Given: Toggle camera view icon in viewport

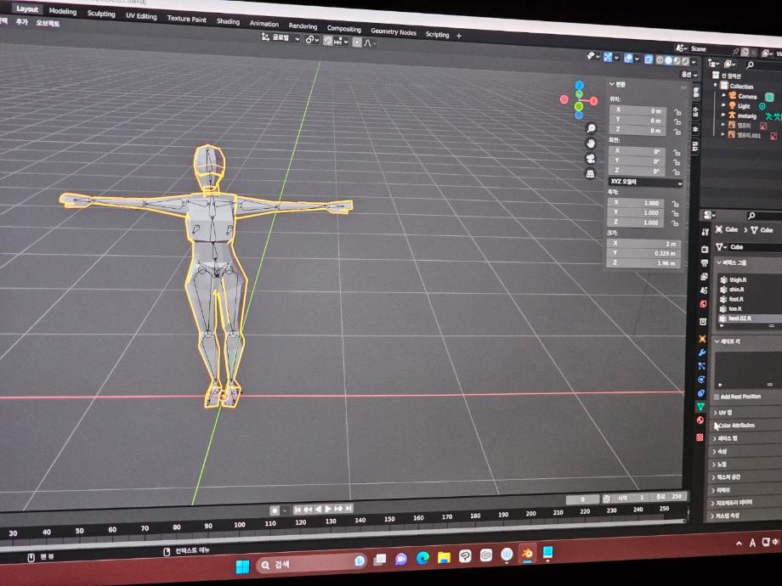Looking at the screenshot, I should (591, 159).
